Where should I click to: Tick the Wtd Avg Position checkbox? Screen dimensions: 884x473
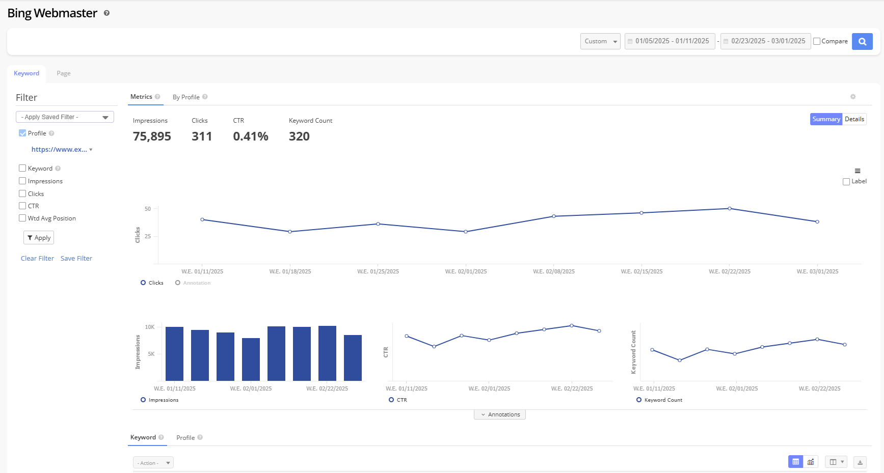click(22, 218)
